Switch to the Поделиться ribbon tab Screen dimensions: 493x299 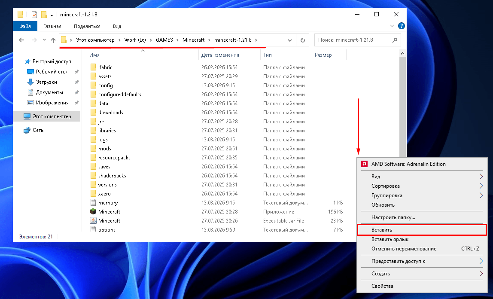point(87,26)
